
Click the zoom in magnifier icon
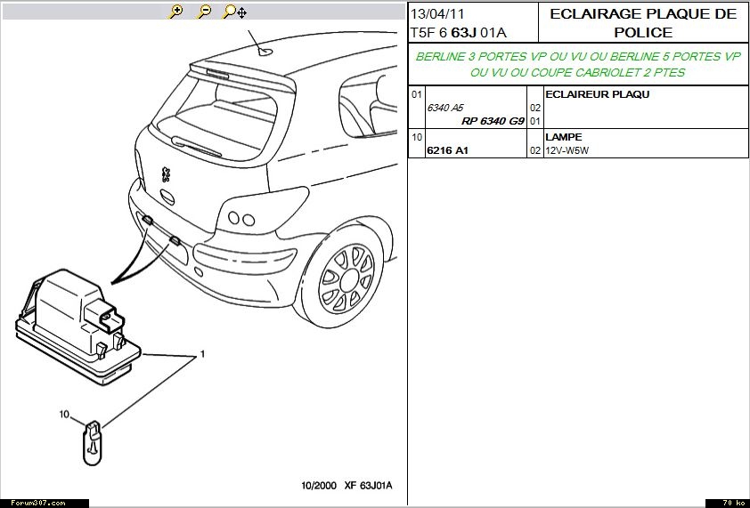176,12
